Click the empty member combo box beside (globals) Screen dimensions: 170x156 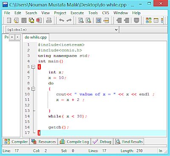click(144, 30)
